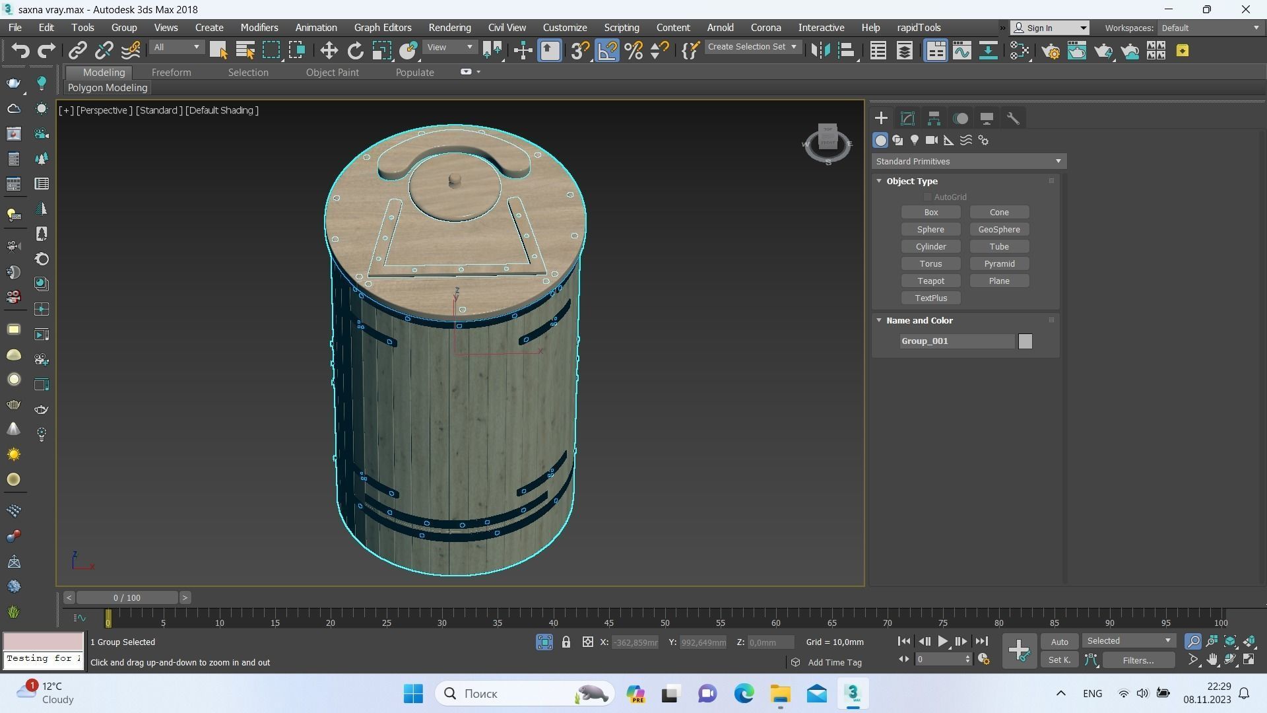Choose the Select and Move tool
This screenshot has width=1267, height=713.
[329, 50]
